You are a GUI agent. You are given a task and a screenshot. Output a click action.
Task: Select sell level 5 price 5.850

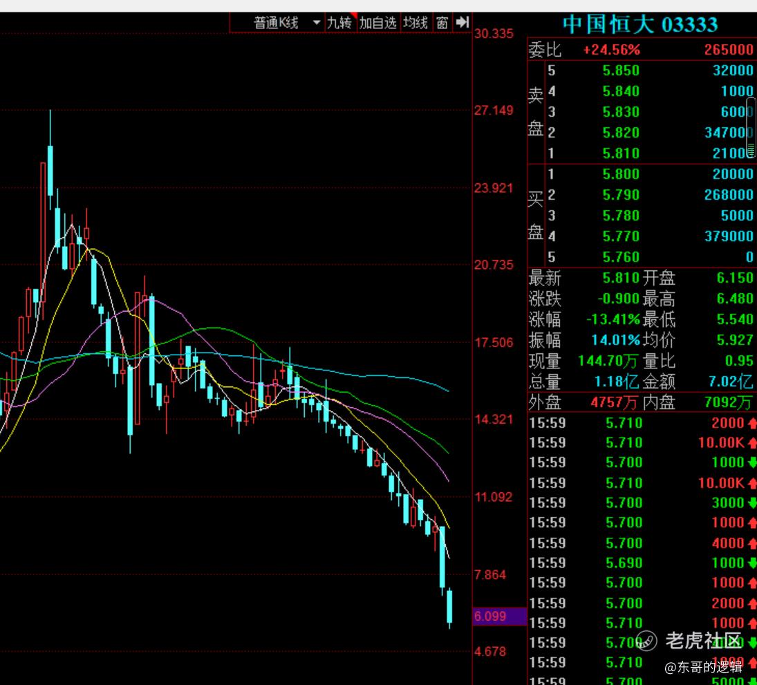point(621,71)
